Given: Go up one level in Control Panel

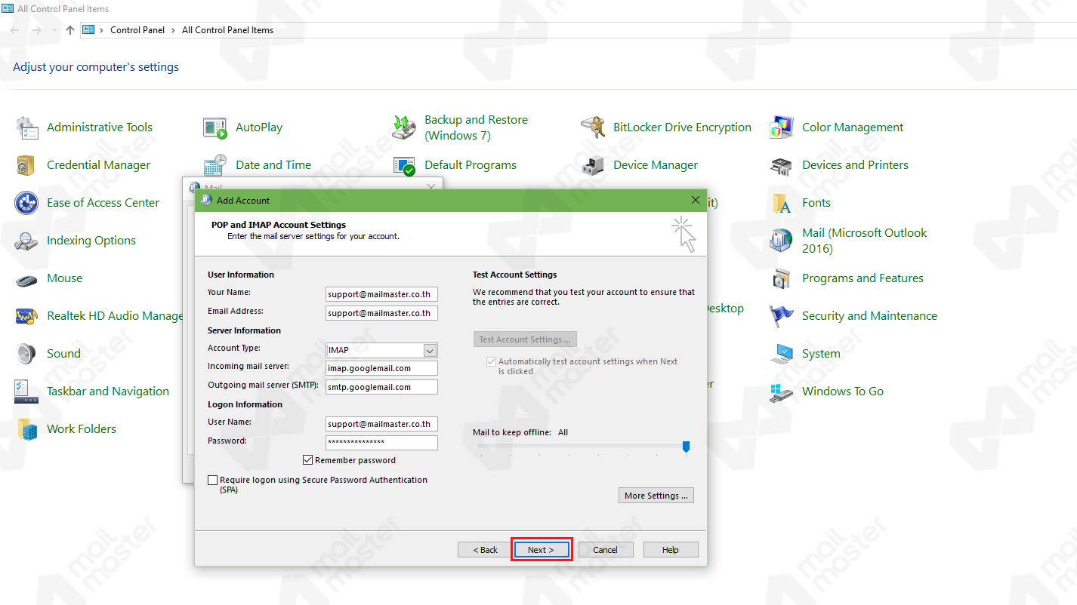Looking at the screenshot, I should click(70, 30).
